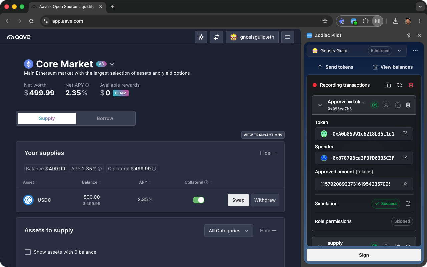
Task: Click the Collateral column header info icon
Action: tap(206, 182)
